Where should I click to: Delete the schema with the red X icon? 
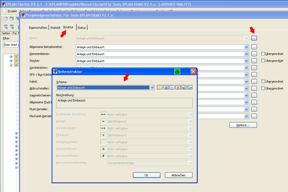click(178, 87)
